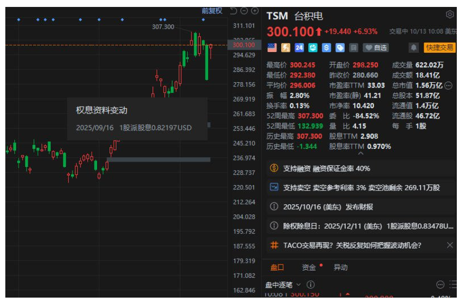This screenshot has width=460, height=304.
Task: Zoom out chart with the minus icon
Action: [244, 11]
